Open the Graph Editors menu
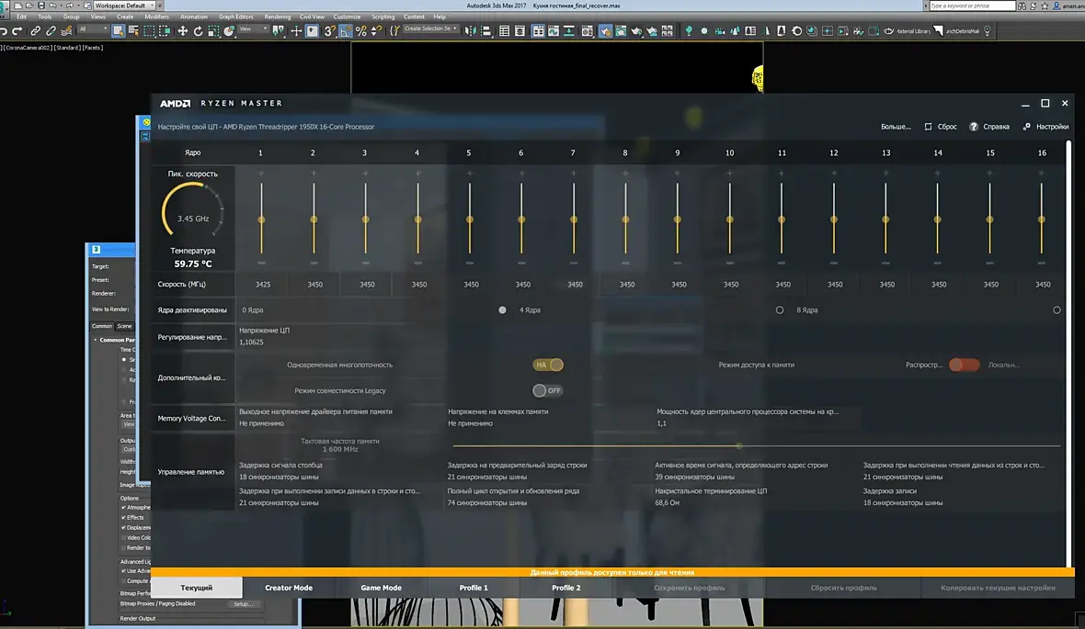The height and width of the screenshot is (629, 1085). click(x=236, y=17)
